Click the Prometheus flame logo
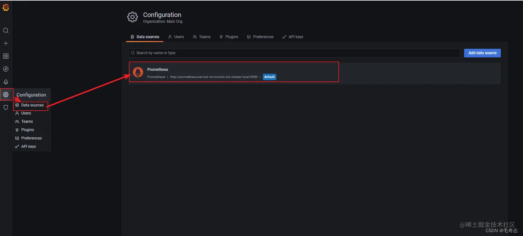This screenshot has height=236, width=523. point(138,72)
